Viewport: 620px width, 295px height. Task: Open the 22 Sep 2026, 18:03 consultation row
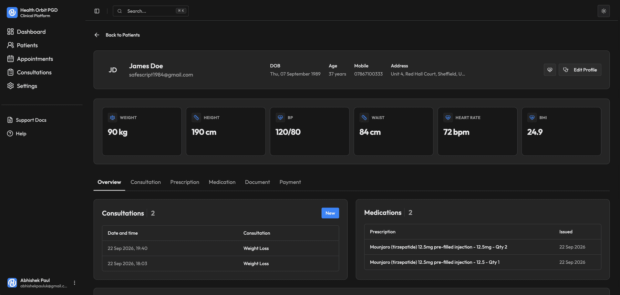pos(221,263)
